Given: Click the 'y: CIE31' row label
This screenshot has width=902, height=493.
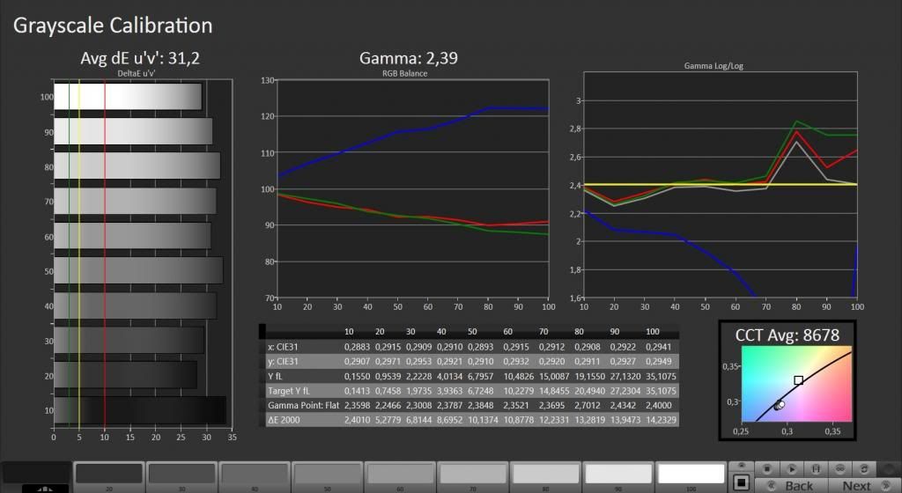Looking at the screenshot, I should 283,362.
